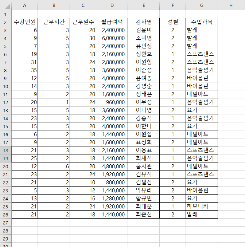Select the cell showing 4,800,000
This screenshot has height=247, width=245.
click(x=112, y=166)
